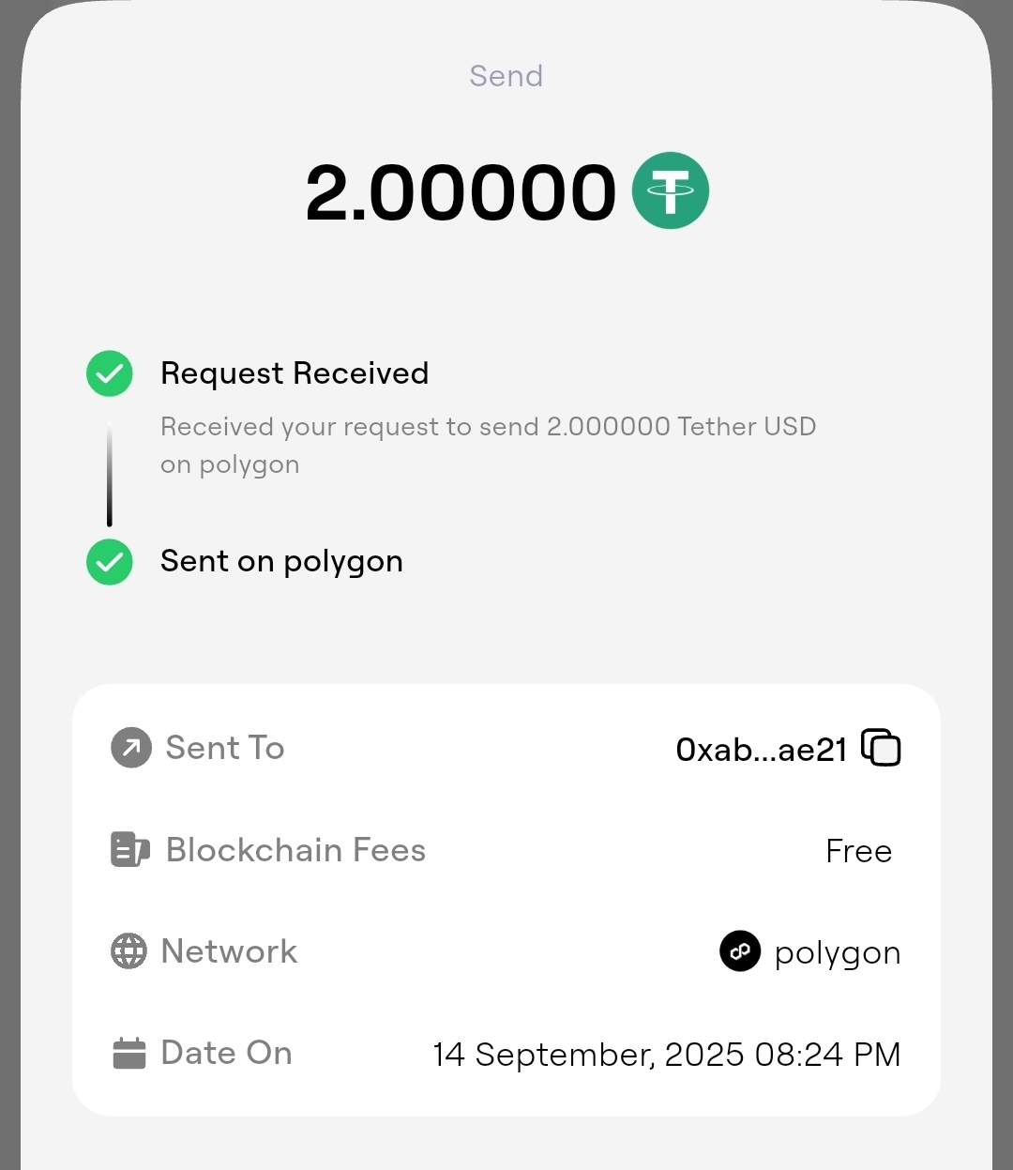Click the 2.00000 amount text

(461, 192)
